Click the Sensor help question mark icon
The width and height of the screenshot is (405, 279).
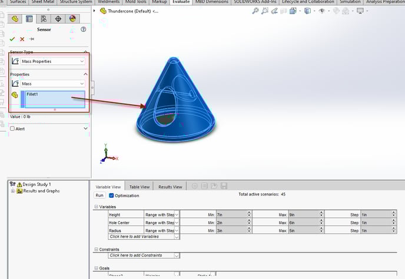(x=83, y=29)
